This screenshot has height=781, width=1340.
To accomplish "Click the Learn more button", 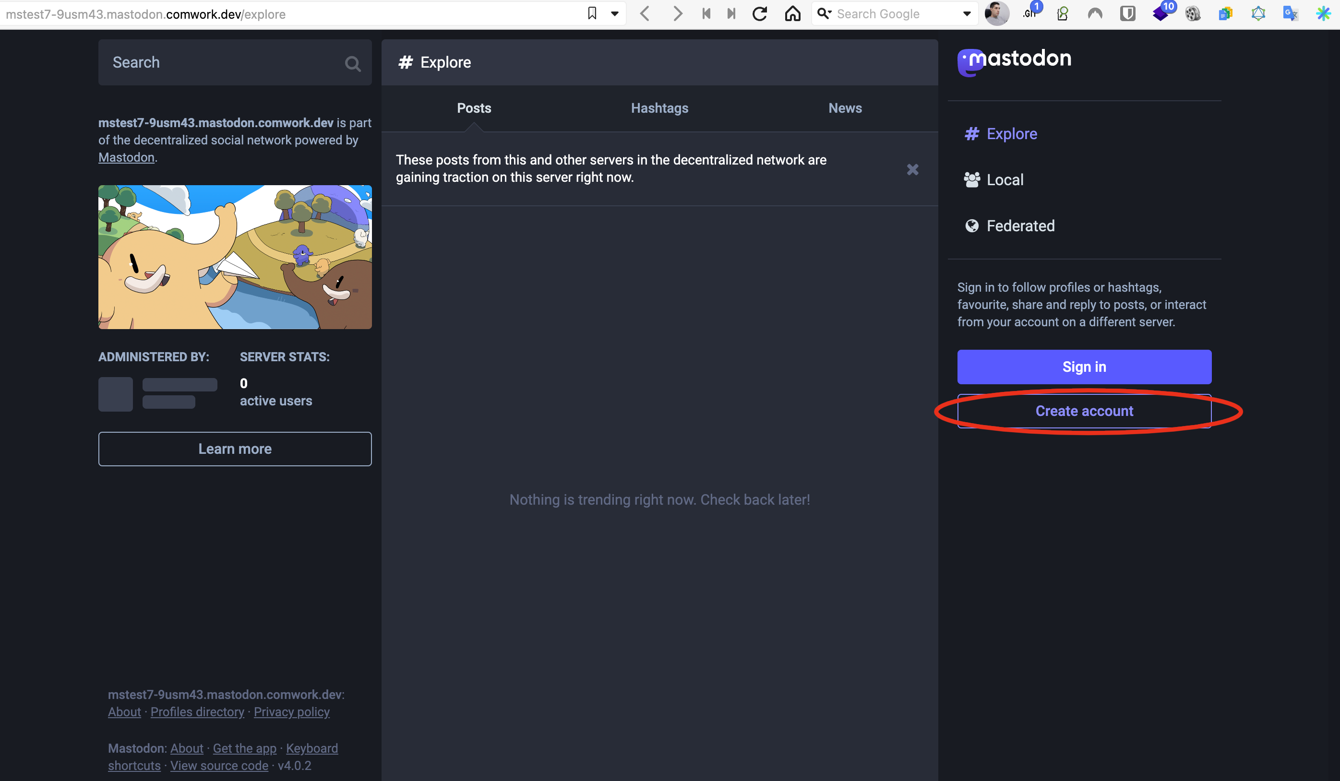I will [235, 449].
